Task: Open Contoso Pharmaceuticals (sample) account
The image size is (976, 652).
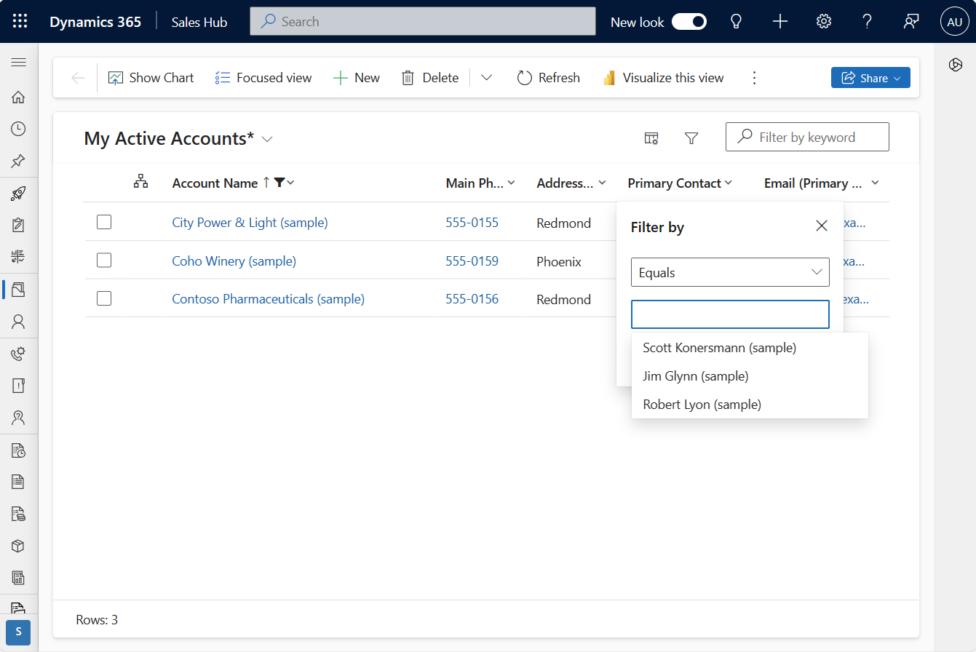Action: 268,299
